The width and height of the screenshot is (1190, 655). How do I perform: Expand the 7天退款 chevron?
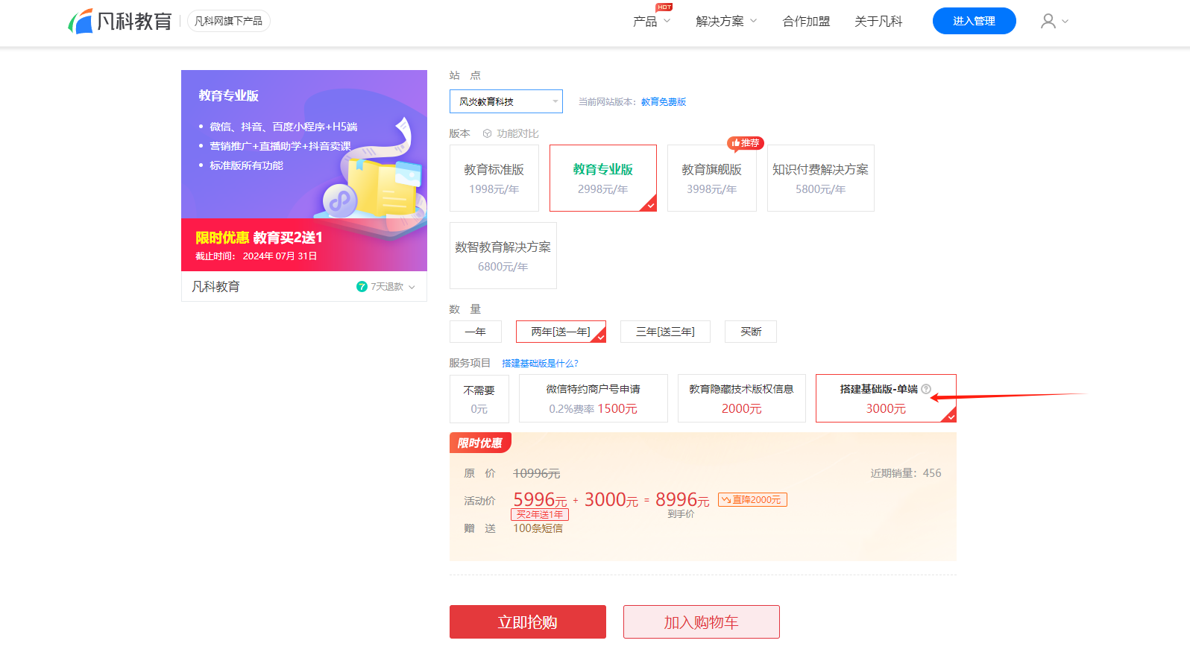click(x=412, y=287)
